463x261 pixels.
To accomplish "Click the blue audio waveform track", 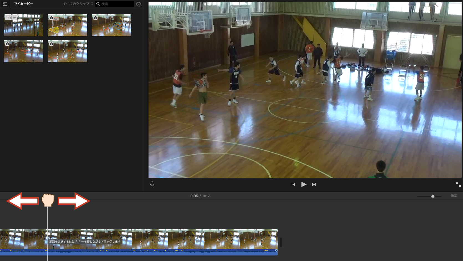I will (139, 253).
